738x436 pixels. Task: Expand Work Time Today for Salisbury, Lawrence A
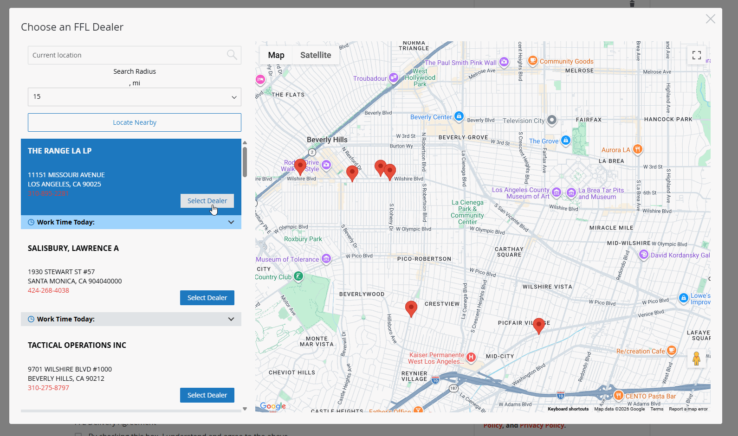pos(231,319)
